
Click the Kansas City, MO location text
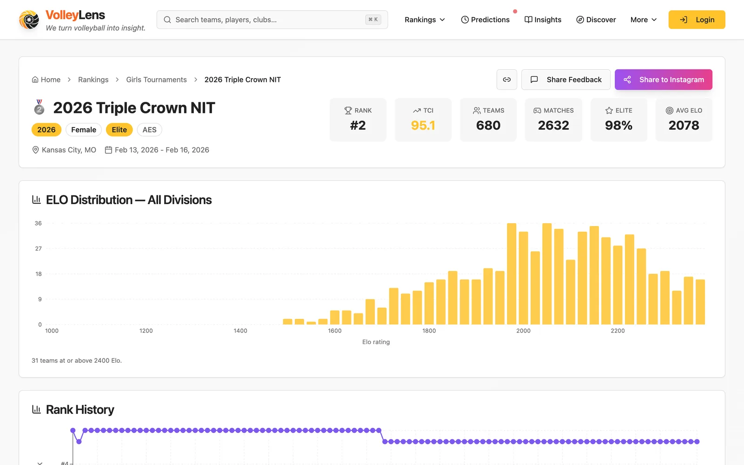click(x=69, y=150)
